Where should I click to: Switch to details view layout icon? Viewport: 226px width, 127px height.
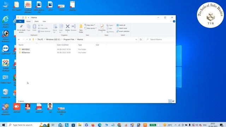[170, 101]
